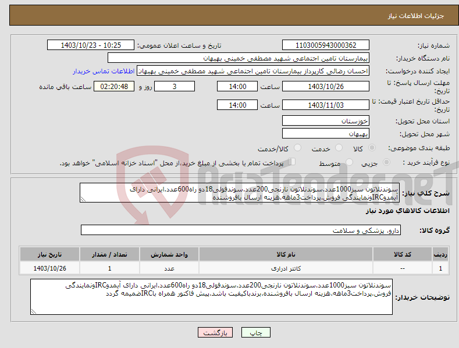Image resolution: width=459 pixels, height=348 pixels.
Task: Click the اطلاعات کالاهای مورد نیاز heading
Action: click(x=407, y=211)
